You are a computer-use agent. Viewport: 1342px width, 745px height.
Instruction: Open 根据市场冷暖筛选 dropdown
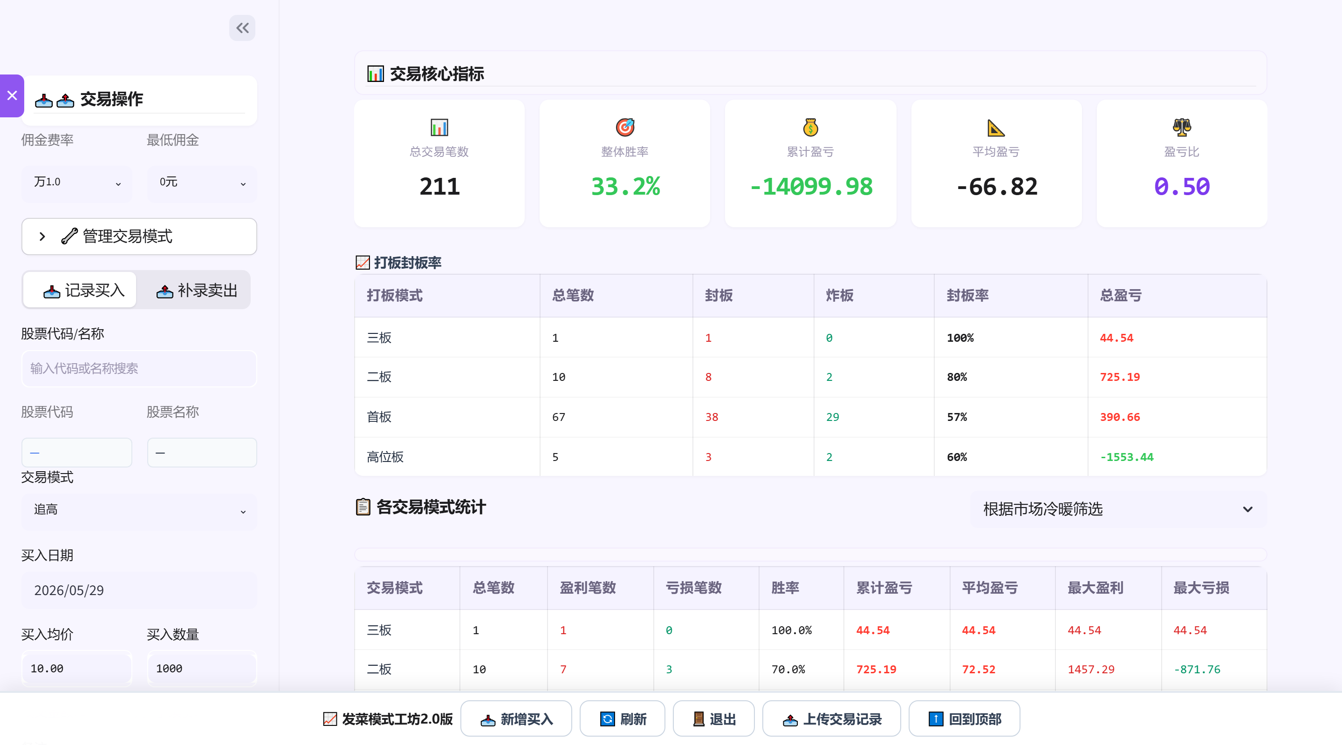(1118, 509)
